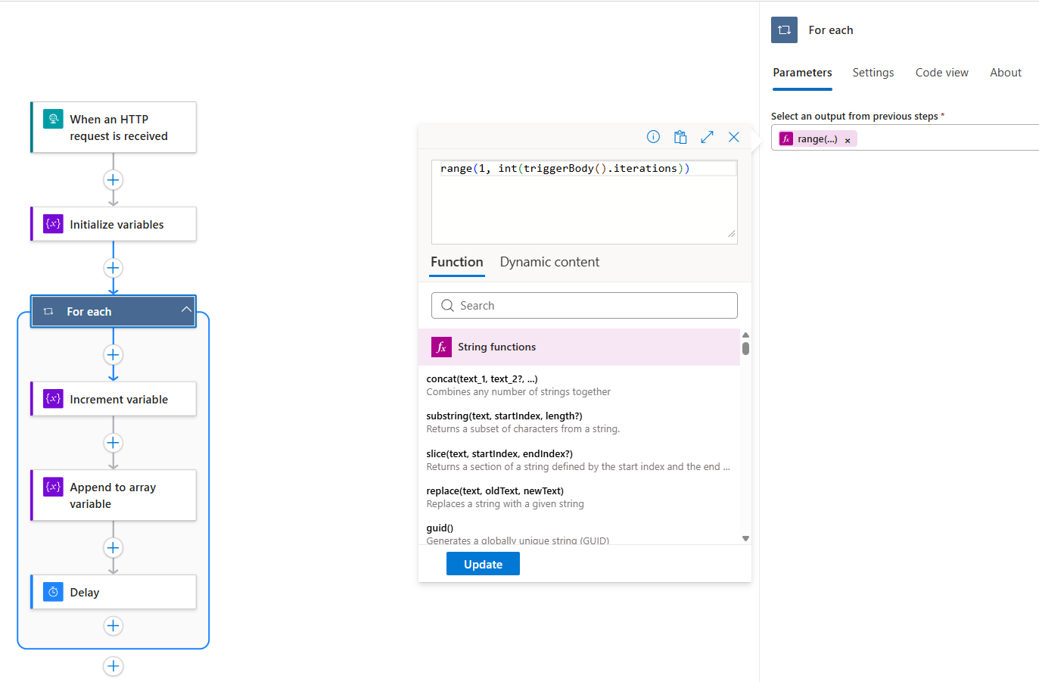1039x682 pixels.
Task: Click the info icon in expression editor
Action: pyautogui.click(x=653, y=137)
